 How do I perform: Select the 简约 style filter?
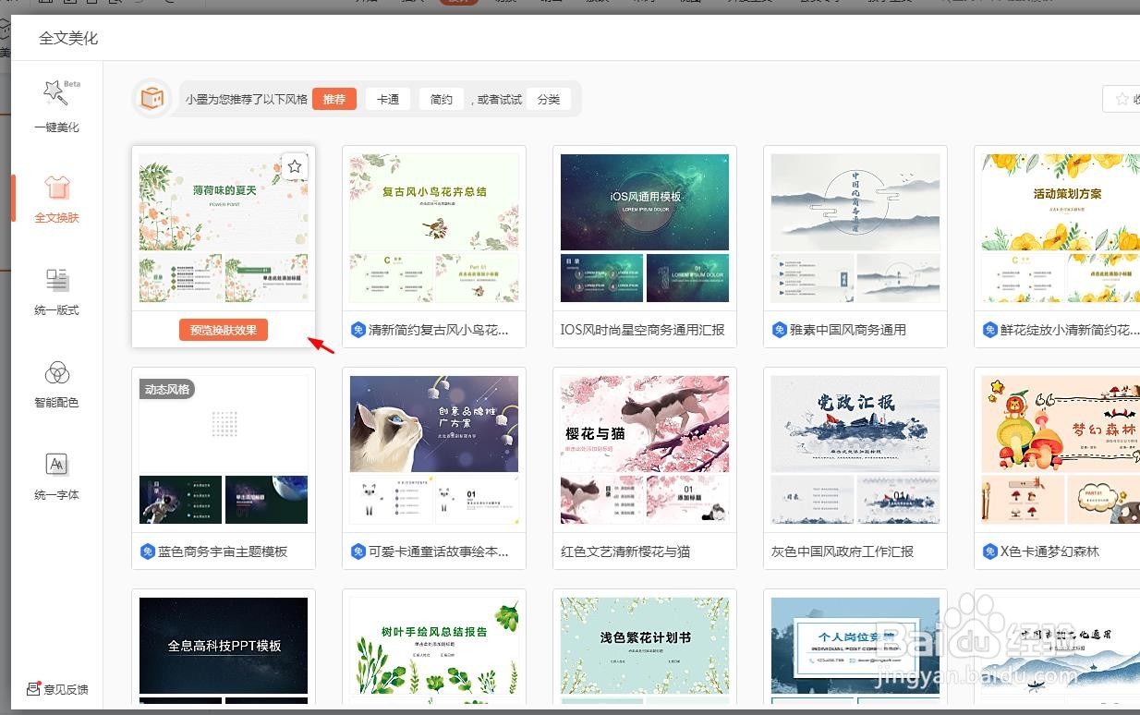442,99
